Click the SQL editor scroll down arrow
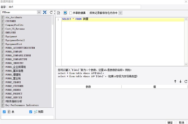 (186, 64)
